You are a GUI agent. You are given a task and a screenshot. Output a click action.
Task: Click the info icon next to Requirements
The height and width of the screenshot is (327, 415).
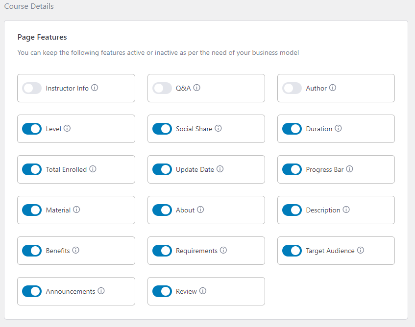pos(223,250)
